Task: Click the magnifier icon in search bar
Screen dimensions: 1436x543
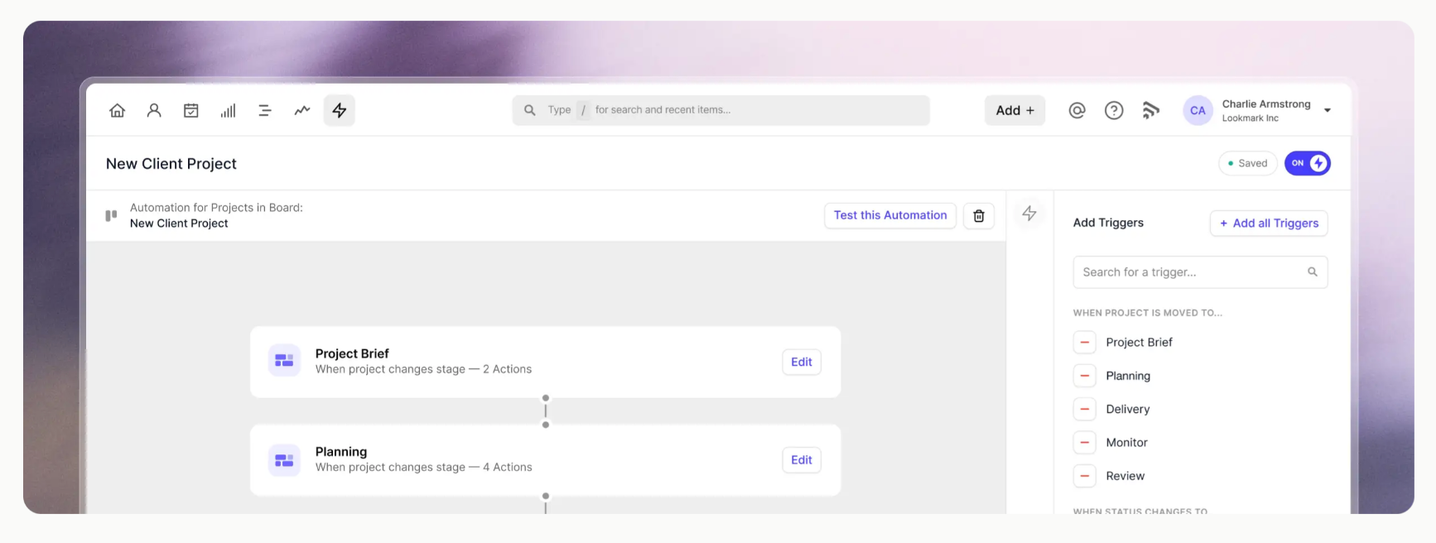Action: coord(530,110)
